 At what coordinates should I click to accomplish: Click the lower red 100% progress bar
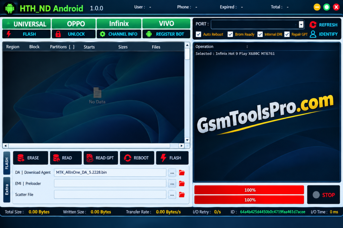pyautogui.click(x=249, y=200)
